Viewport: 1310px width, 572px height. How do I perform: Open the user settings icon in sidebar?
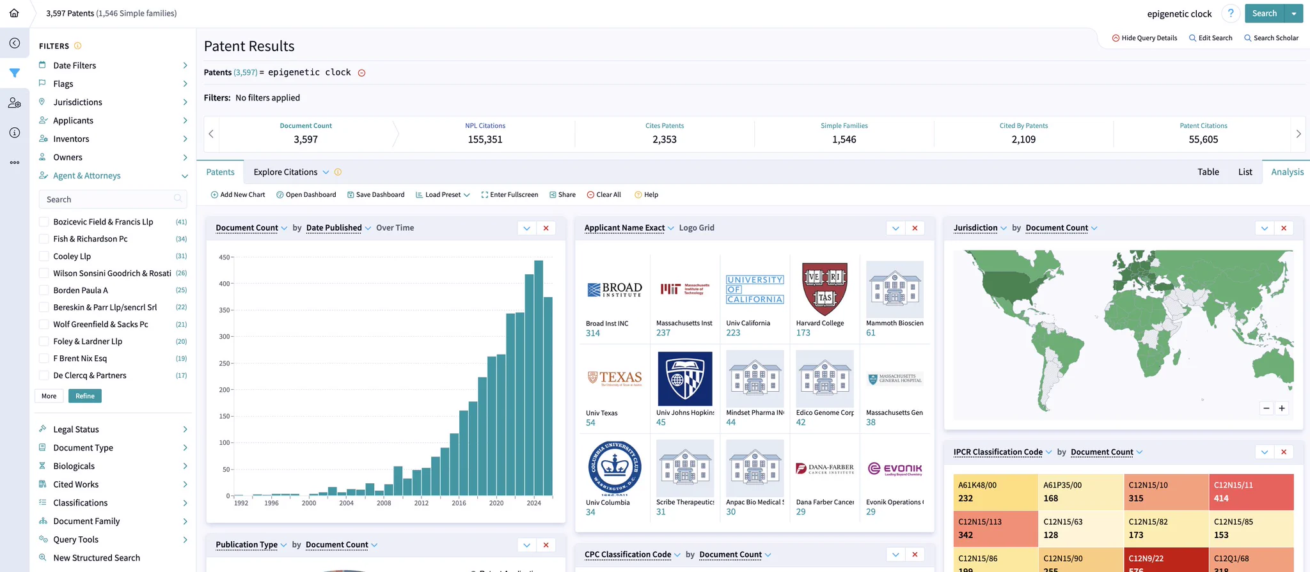15,103
